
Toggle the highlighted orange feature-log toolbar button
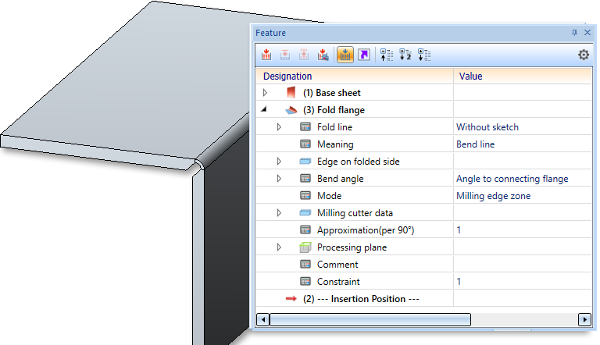tap(345, 55)
